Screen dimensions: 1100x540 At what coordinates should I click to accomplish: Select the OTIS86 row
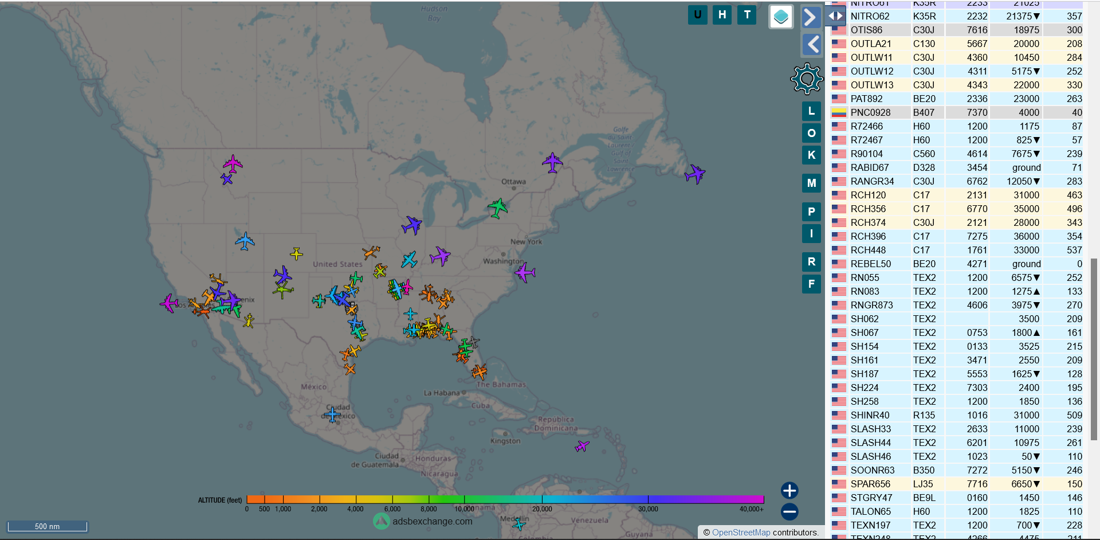tap(957, 30)
